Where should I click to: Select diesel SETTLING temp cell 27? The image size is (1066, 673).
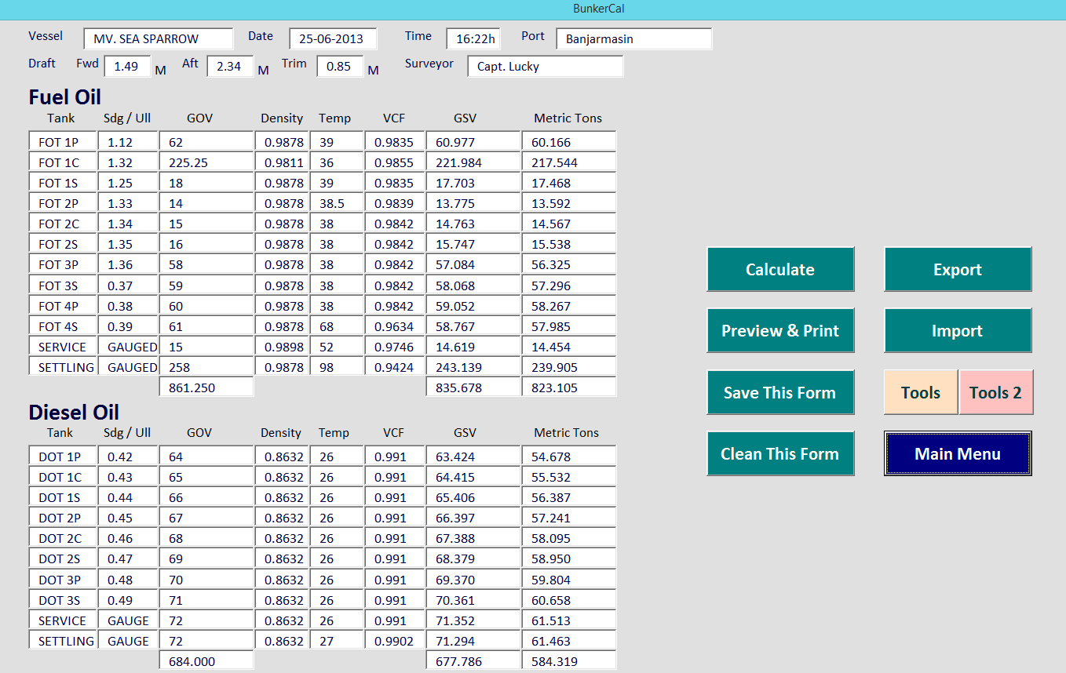coord(337,641)
